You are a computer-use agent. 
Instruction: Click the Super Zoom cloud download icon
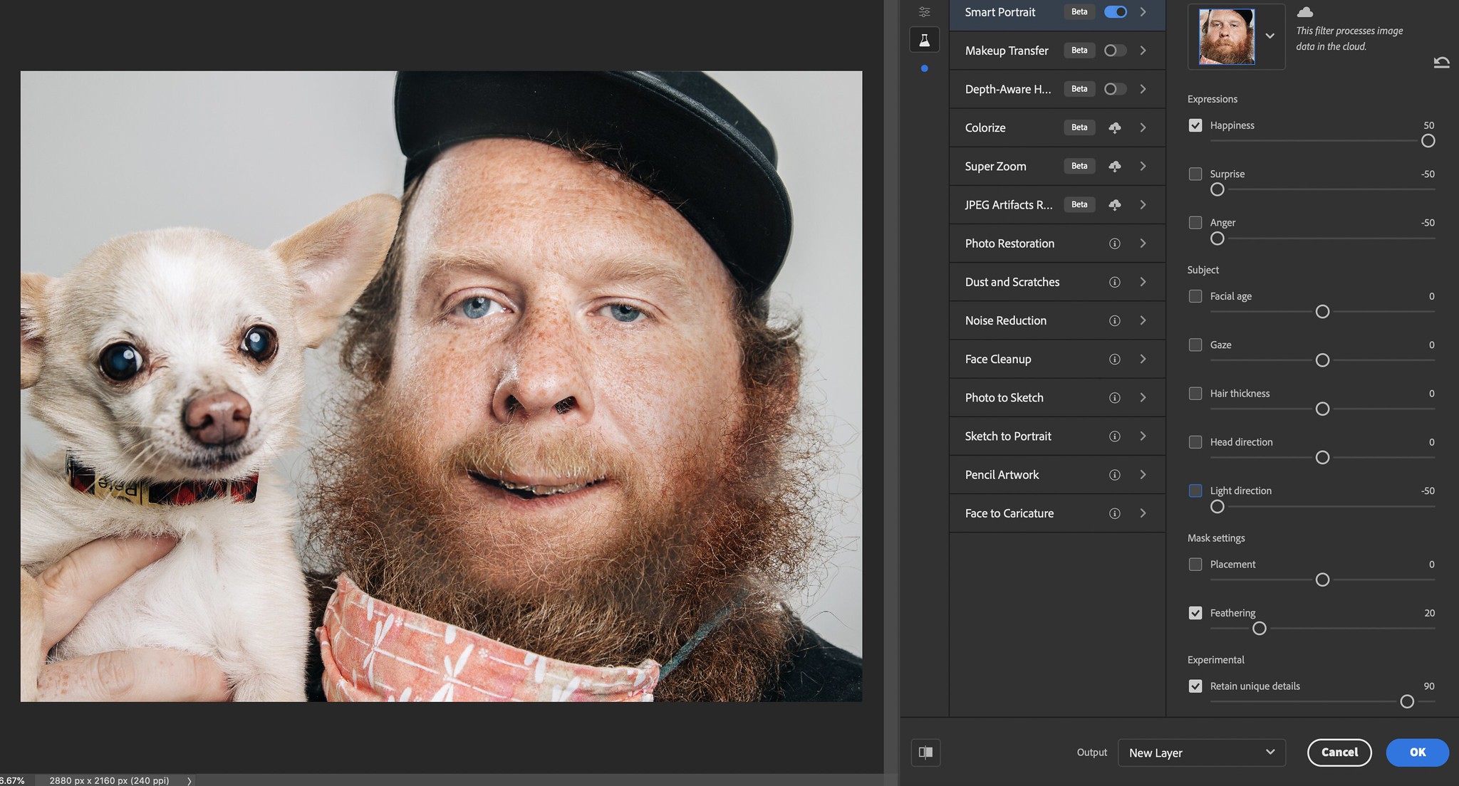pos(1114,166)
